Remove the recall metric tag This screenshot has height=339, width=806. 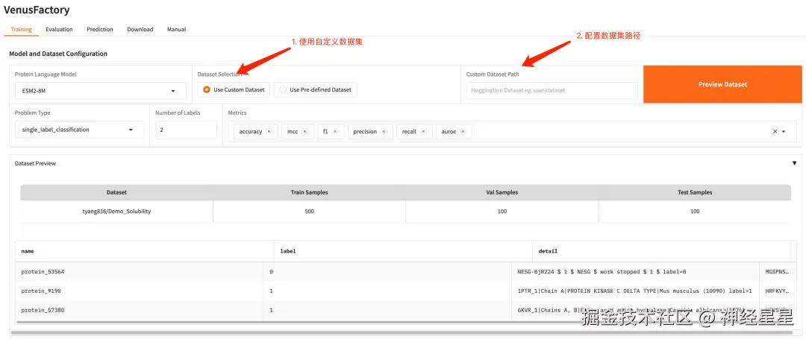click(423, 132)
